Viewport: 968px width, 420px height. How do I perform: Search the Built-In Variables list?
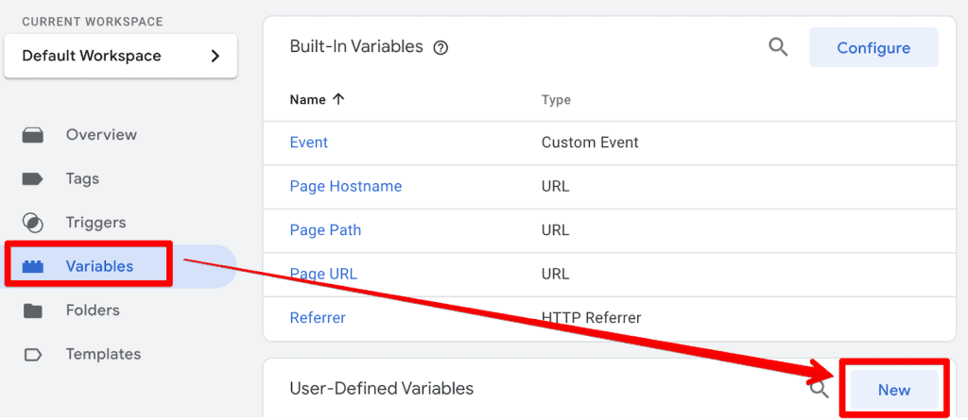778,47
